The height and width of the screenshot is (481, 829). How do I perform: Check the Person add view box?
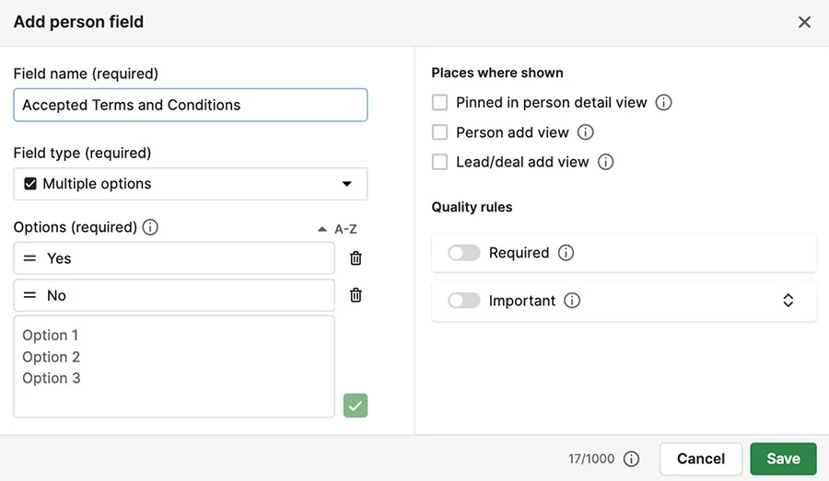(440, 132)
